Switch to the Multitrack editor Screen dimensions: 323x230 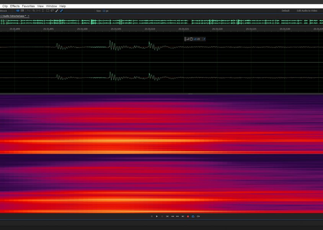(3, 11)
